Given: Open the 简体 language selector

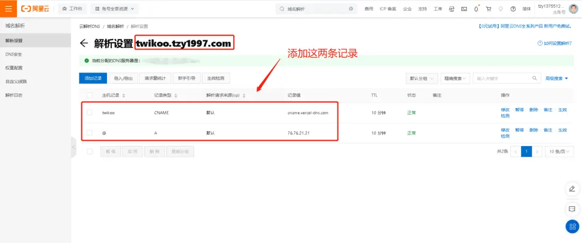Looking at the screenshot, I should click(526, 9).
